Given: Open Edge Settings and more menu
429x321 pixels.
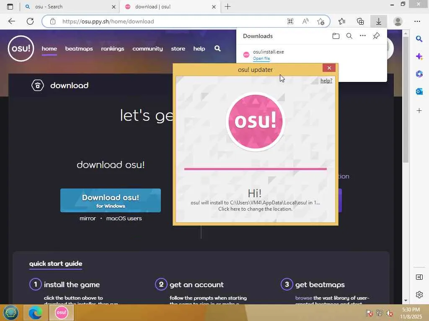Looking at the screenshot, I should (x=417, y=21).
